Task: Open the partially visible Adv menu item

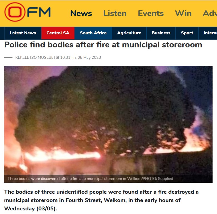Action: (210, 13)
